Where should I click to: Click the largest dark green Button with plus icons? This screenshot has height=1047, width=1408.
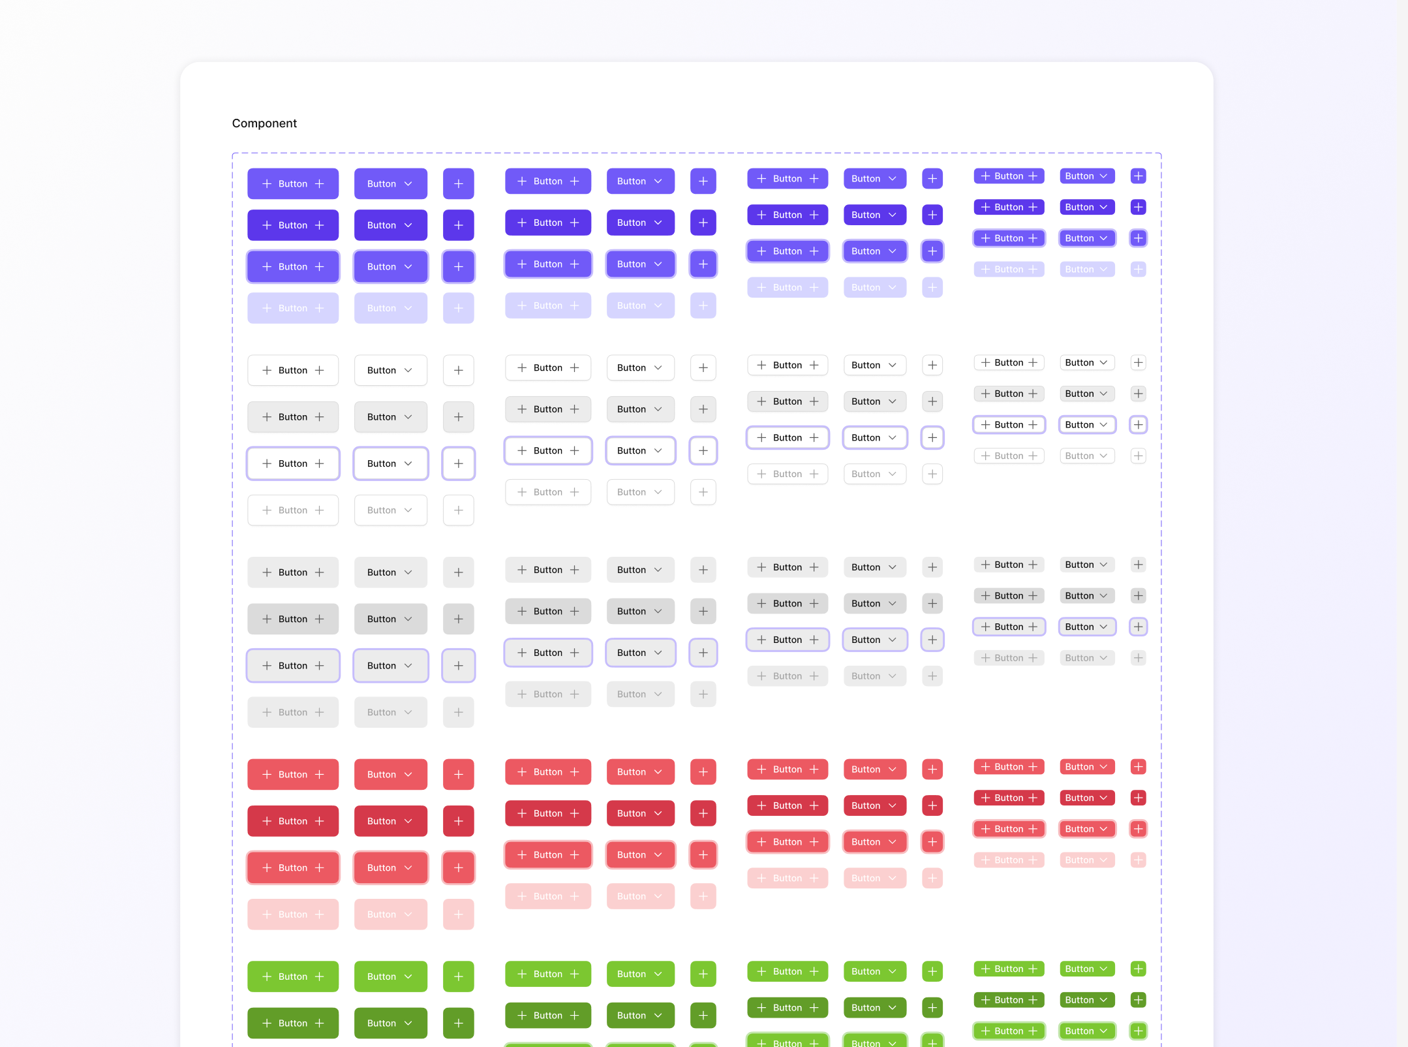pyautogui.click(x=292, y=1023)
